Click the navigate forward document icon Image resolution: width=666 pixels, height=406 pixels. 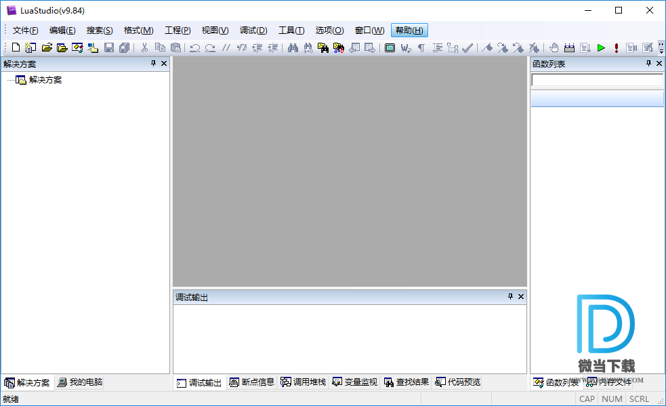pyautogui.click(x=370, y=47)
